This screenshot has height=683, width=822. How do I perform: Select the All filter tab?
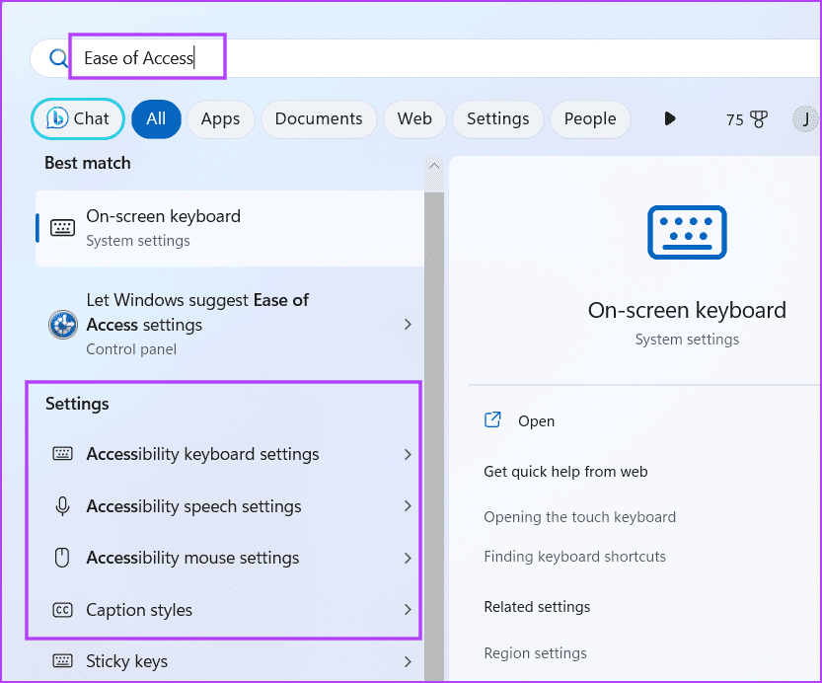click(x=156, y=119)
